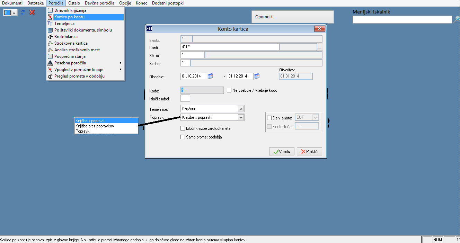Image resolution: width=460 pixels, height=243 pixels.
Task: Open the Datoteke menu
Action: (36, 3)
